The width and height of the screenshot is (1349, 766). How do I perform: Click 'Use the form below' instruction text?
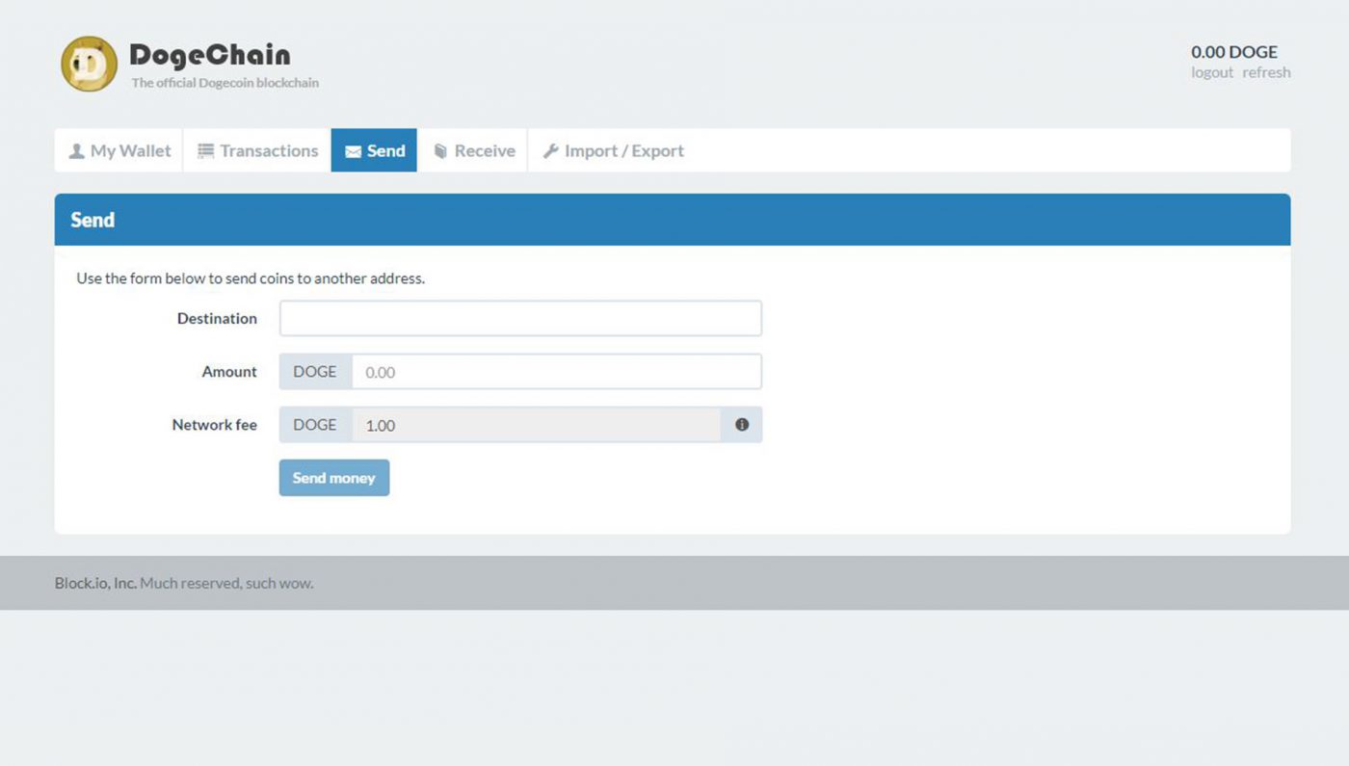point(251,278)
